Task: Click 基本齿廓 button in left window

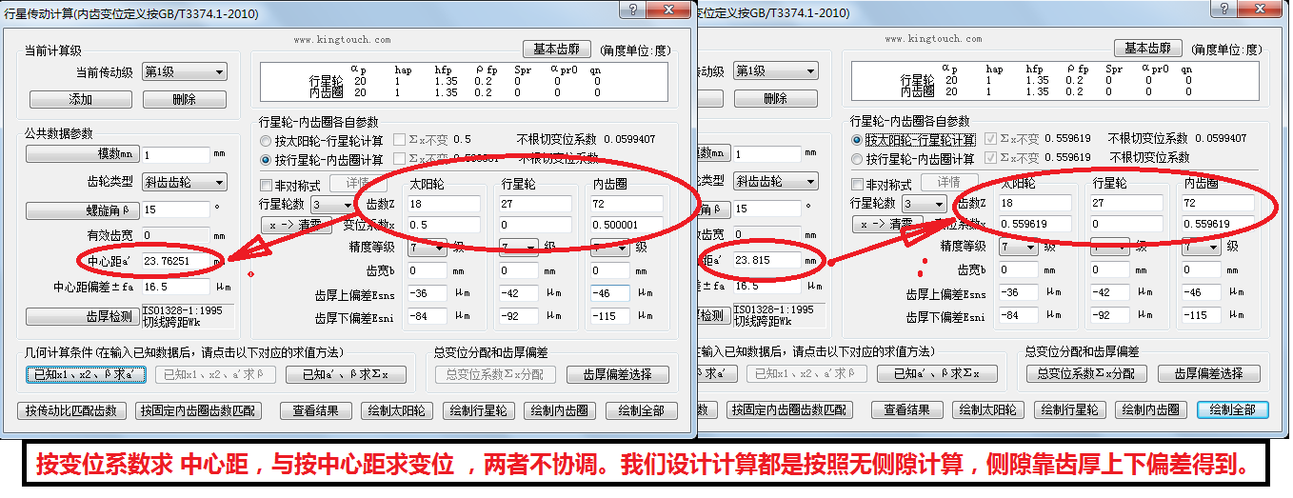Action: 557,49
